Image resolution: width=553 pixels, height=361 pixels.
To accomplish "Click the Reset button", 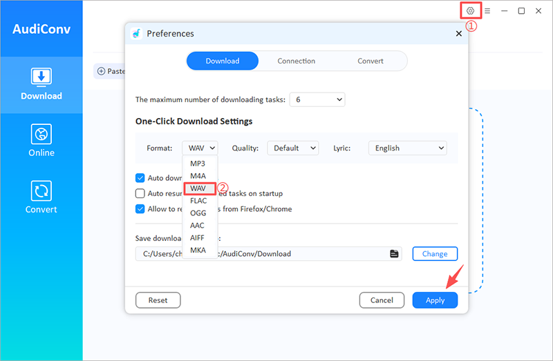I will [x=158, y=300].
